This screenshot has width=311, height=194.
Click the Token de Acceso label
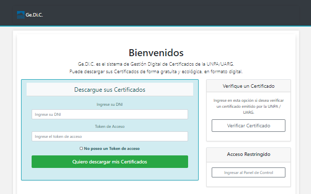[109, 126]
